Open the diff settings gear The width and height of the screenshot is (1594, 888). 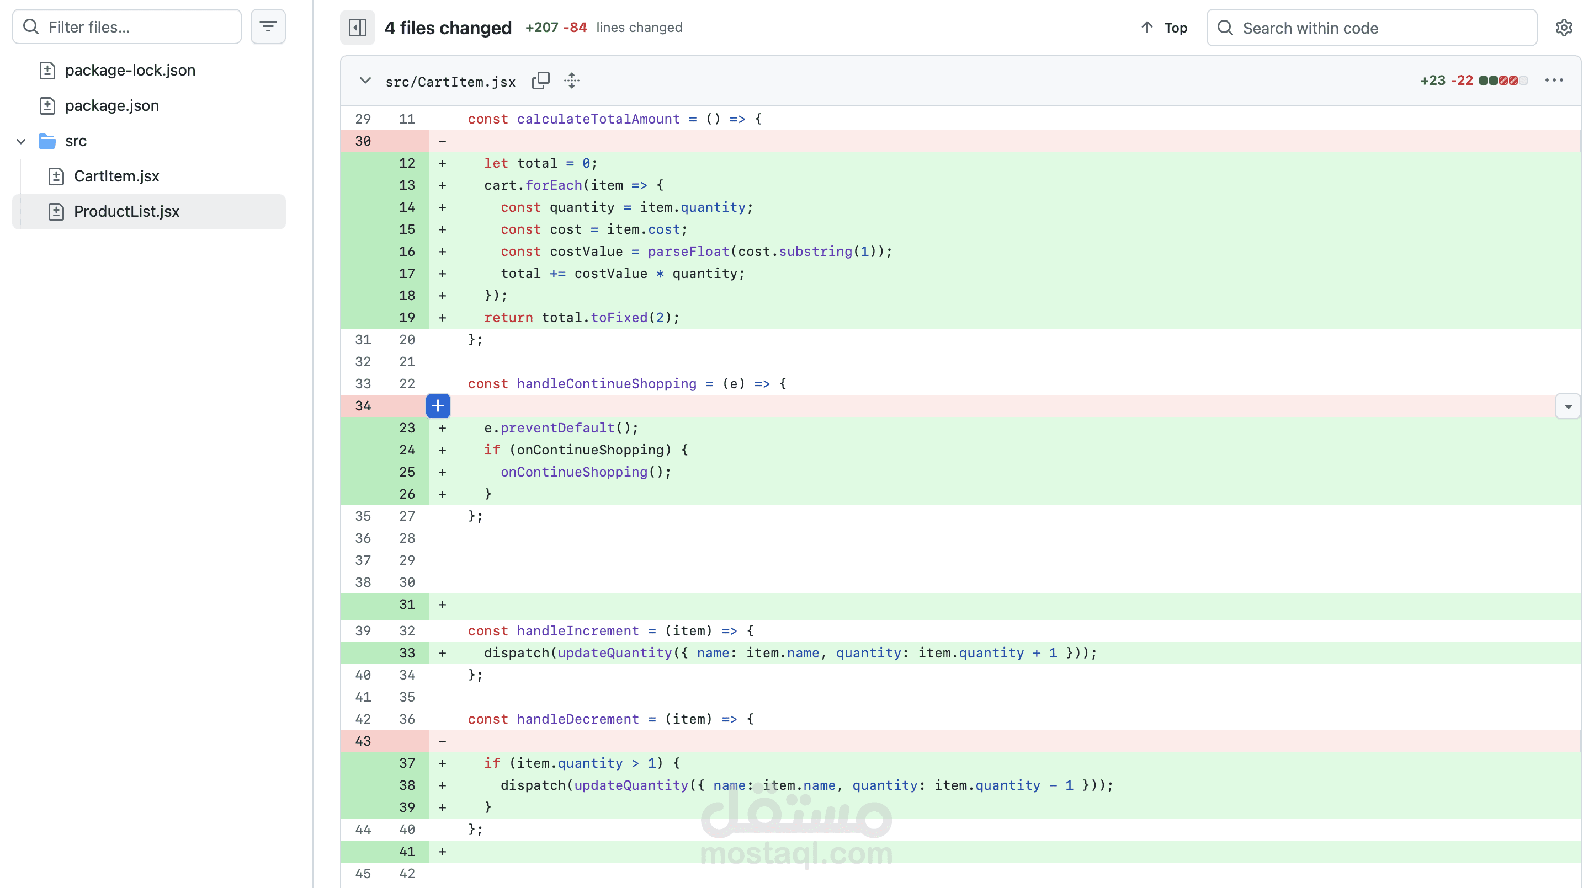pos(1564,28)
